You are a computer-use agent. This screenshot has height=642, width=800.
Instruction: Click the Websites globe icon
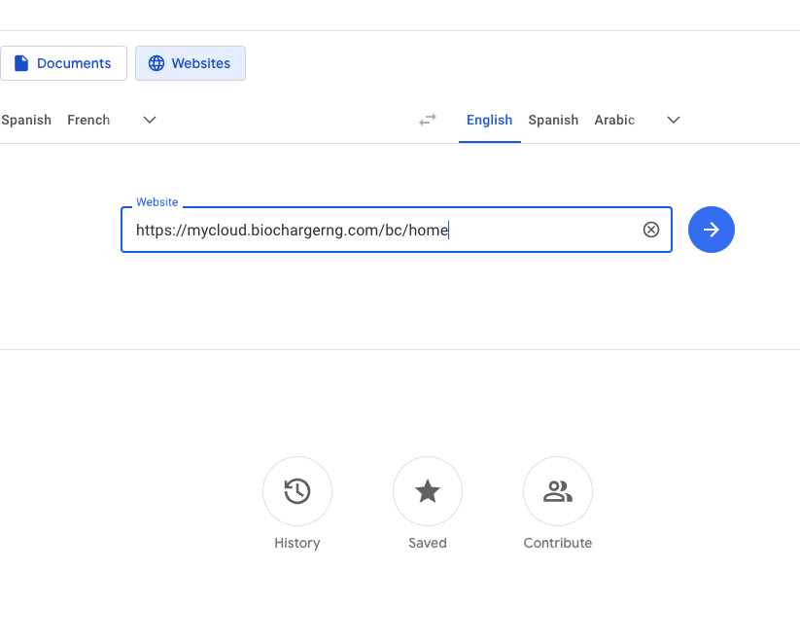pos(157,63)
